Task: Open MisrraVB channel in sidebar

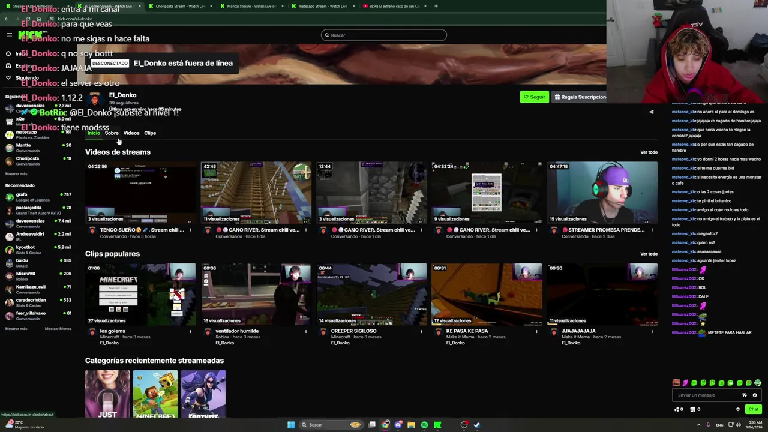Action: [38, 276]
